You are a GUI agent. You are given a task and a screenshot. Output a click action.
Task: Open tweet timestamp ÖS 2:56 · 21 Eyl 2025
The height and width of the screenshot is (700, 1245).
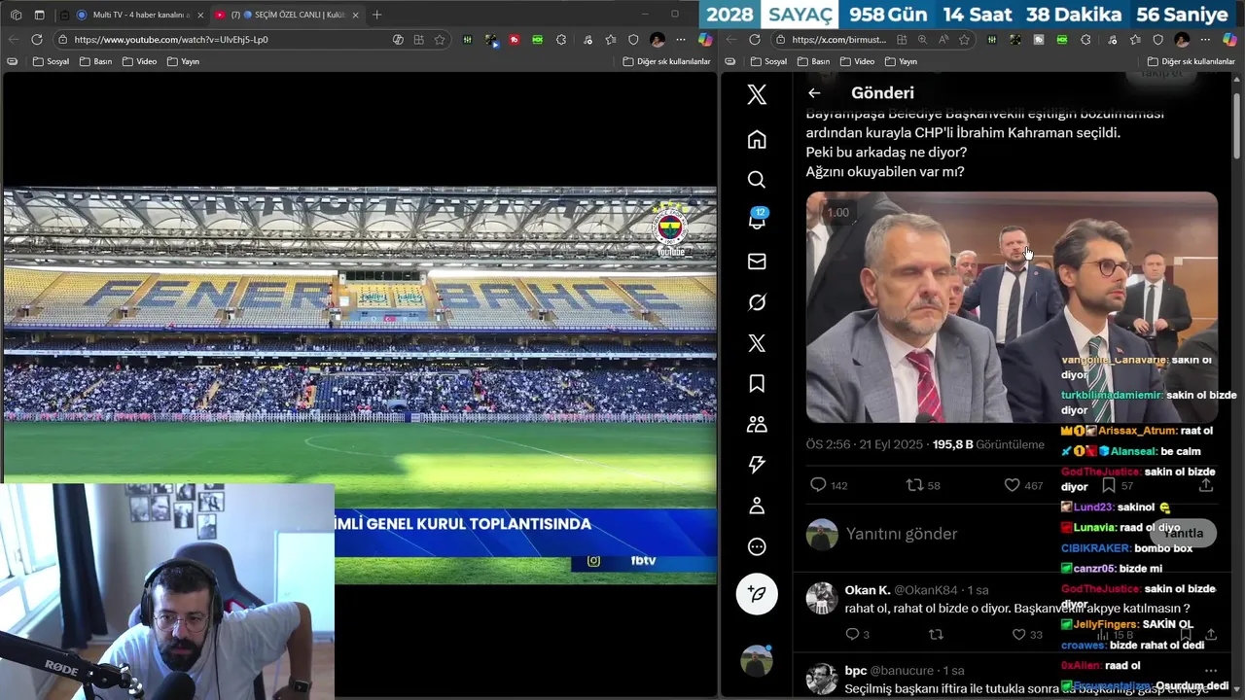click(865, 444)
